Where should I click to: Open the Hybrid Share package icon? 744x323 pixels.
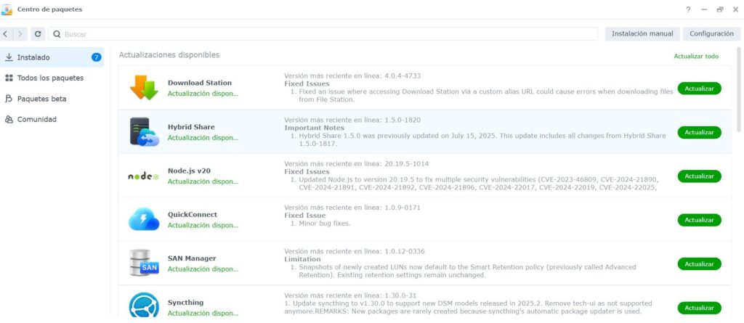click(144, 132)
